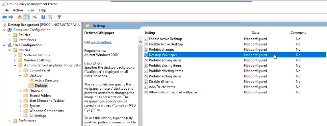Click the policy icon beside Add/Delete items

point(146,87)
